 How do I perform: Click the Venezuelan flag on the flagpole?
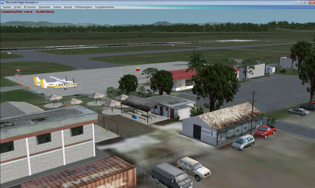click(138, 70)
